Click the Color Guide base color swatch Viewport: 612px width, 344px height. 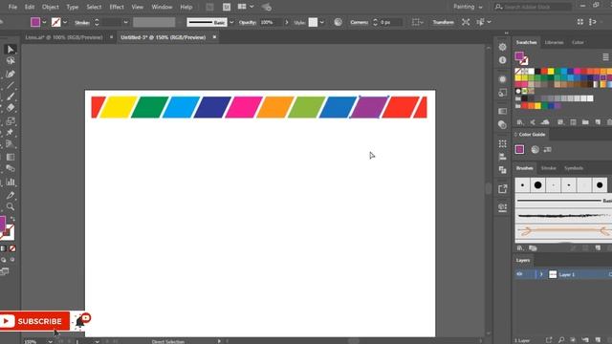(x=519, y=149)
